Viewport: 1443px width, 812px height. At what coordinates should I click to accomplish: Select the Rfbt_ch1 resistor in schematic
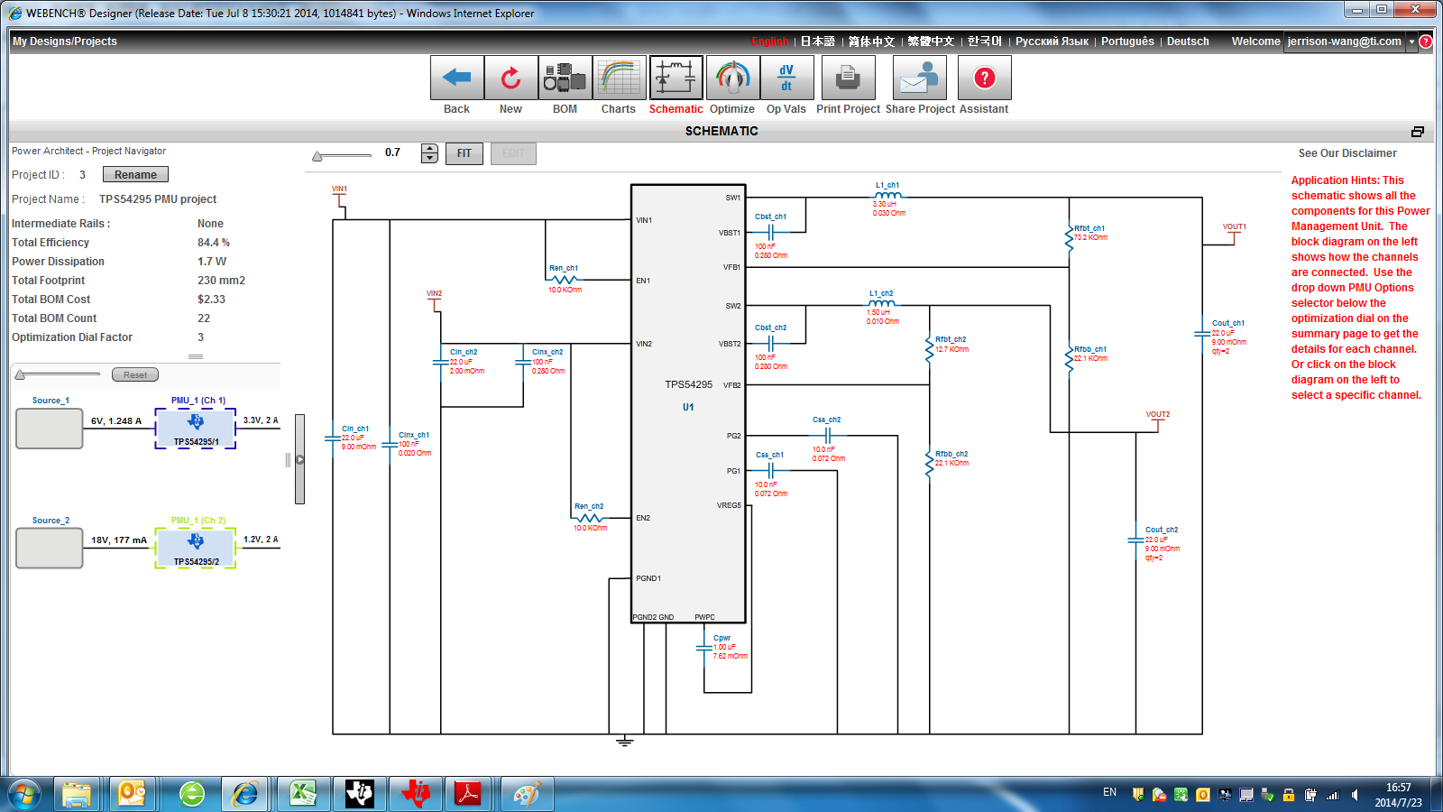click(x=1070, y=237)
